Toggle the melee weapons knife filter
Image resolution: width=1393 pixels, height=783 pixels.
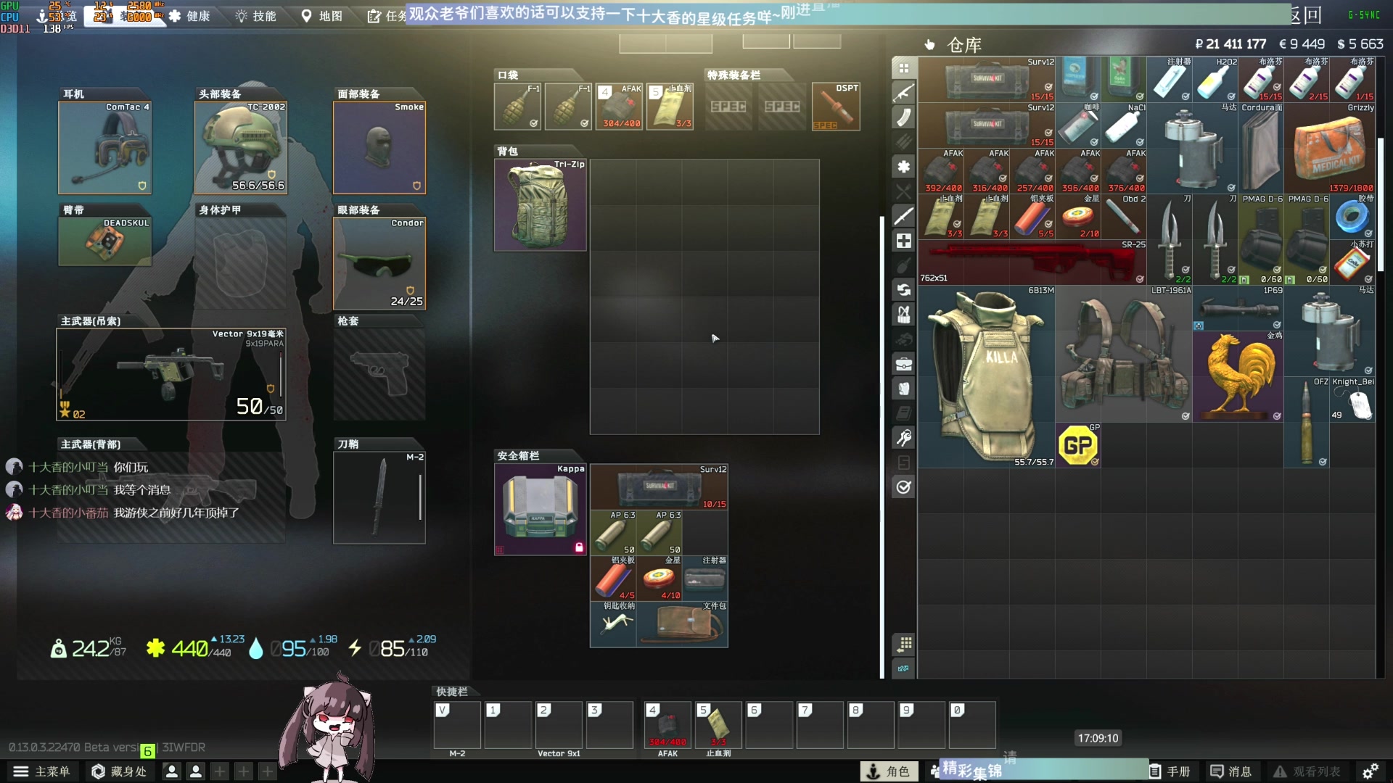[x=903, y=216]
